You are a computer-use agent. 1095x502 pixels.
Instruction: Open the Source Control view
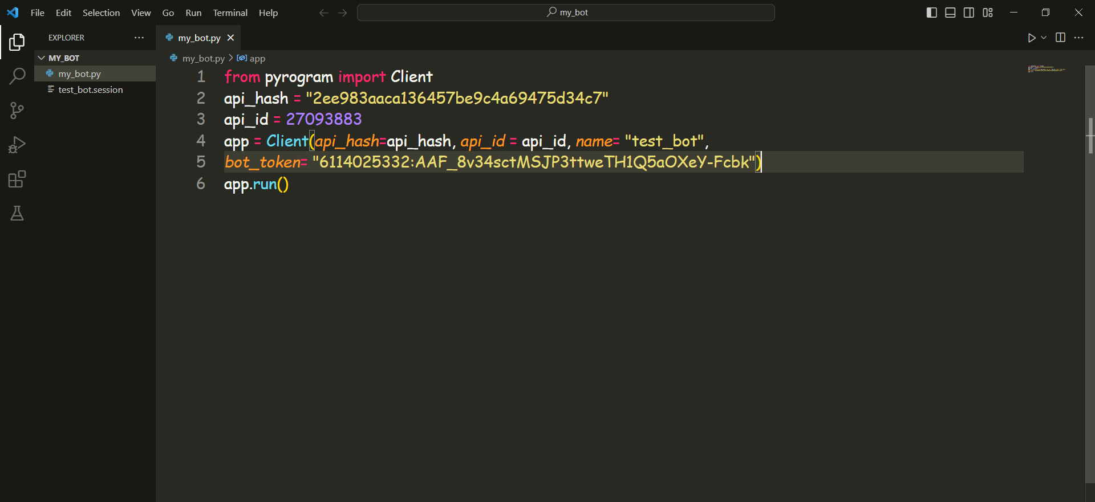(17, 111)
